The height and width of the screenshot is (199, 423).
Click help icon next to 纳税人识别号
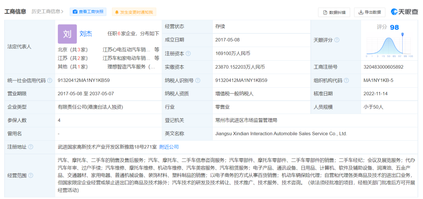198,80
